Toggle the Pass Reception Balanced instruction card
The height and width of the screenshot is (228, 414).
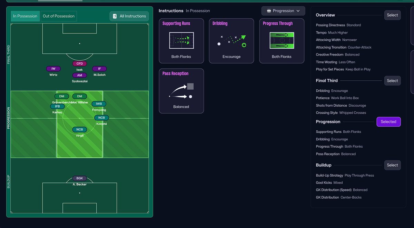[181, 91]
